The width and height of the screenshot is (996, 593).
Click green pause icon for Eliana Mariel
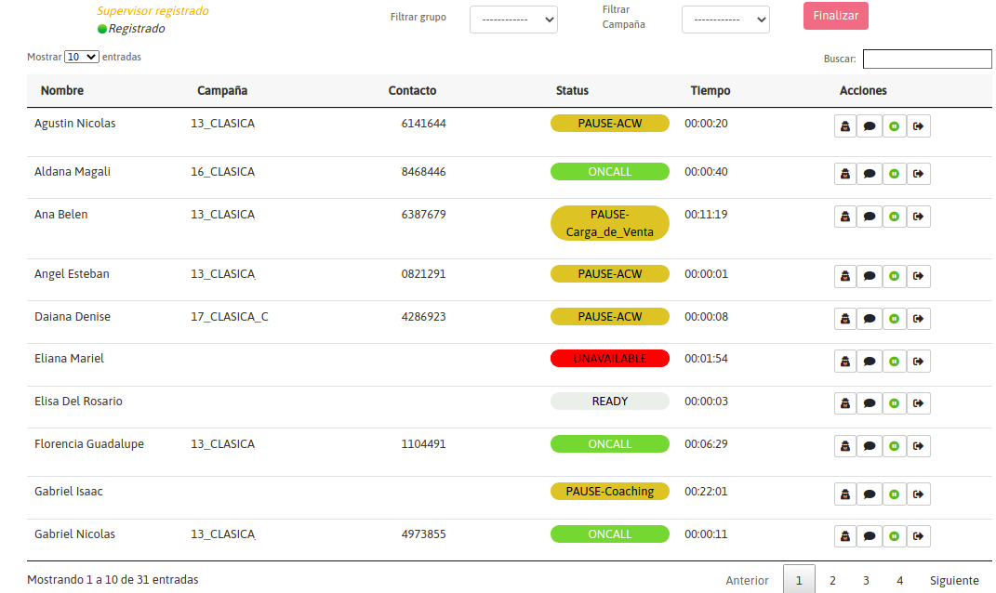[x=894, y=362]
